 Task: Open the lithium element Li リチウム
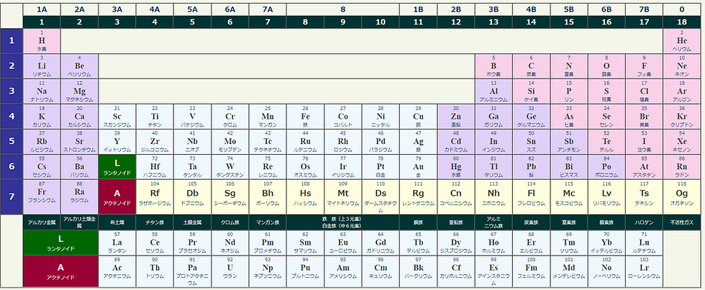click(42, 66)
